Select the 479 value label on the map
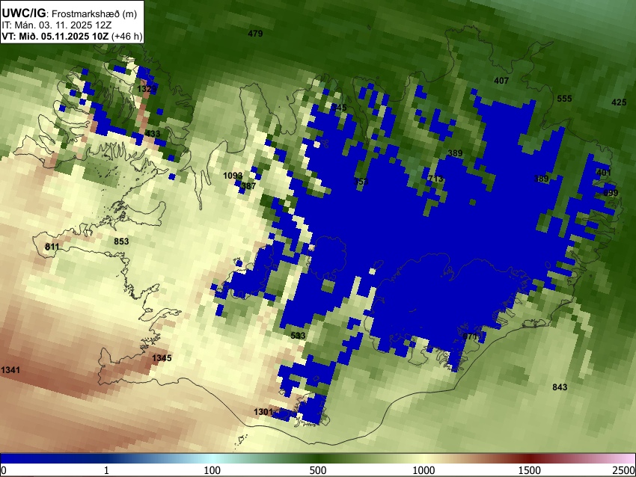This screenshot has width=636, height=477. pyautogui.click(x=255, y=34)
